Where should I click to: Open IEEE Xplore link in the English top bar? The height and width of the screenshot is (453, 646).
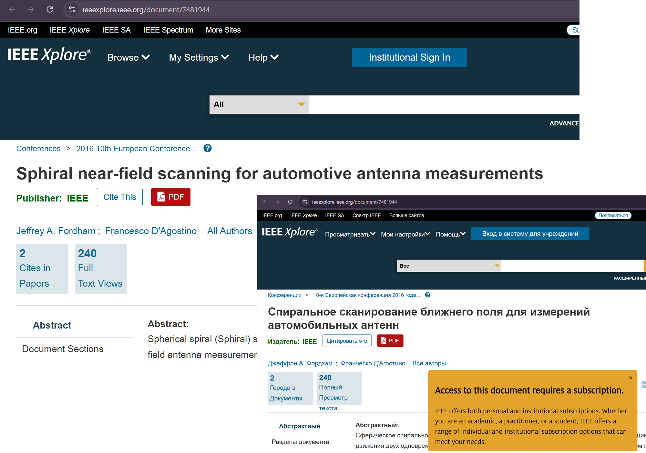point(70,30)
